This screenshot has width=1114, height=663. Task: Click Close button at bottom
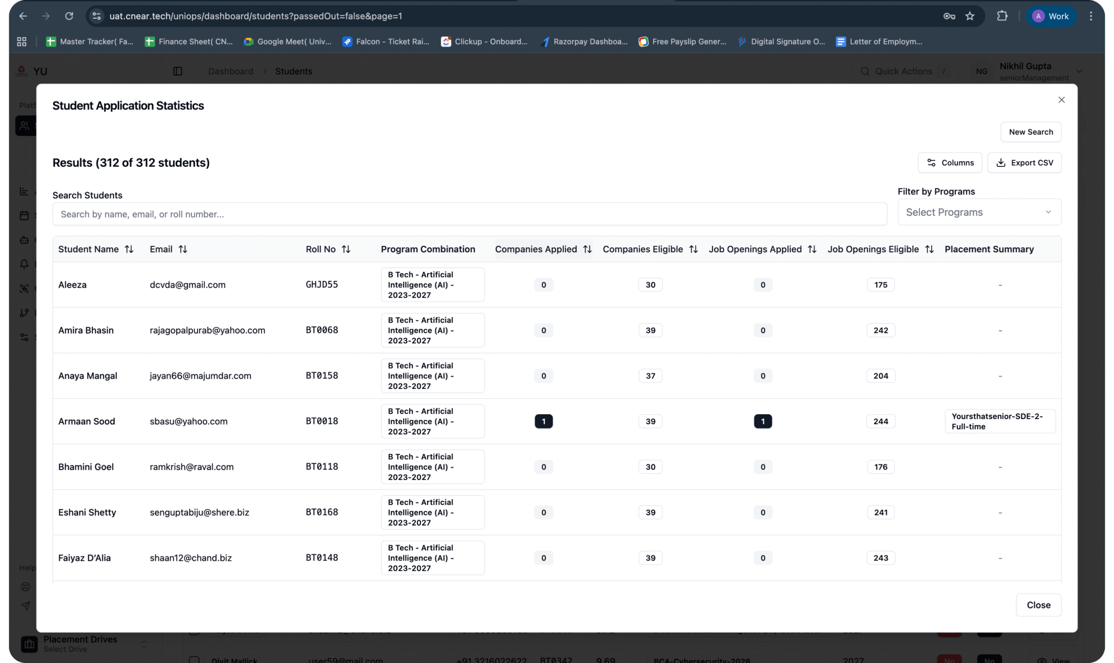pyautogui.click(x=1038, y=605)
